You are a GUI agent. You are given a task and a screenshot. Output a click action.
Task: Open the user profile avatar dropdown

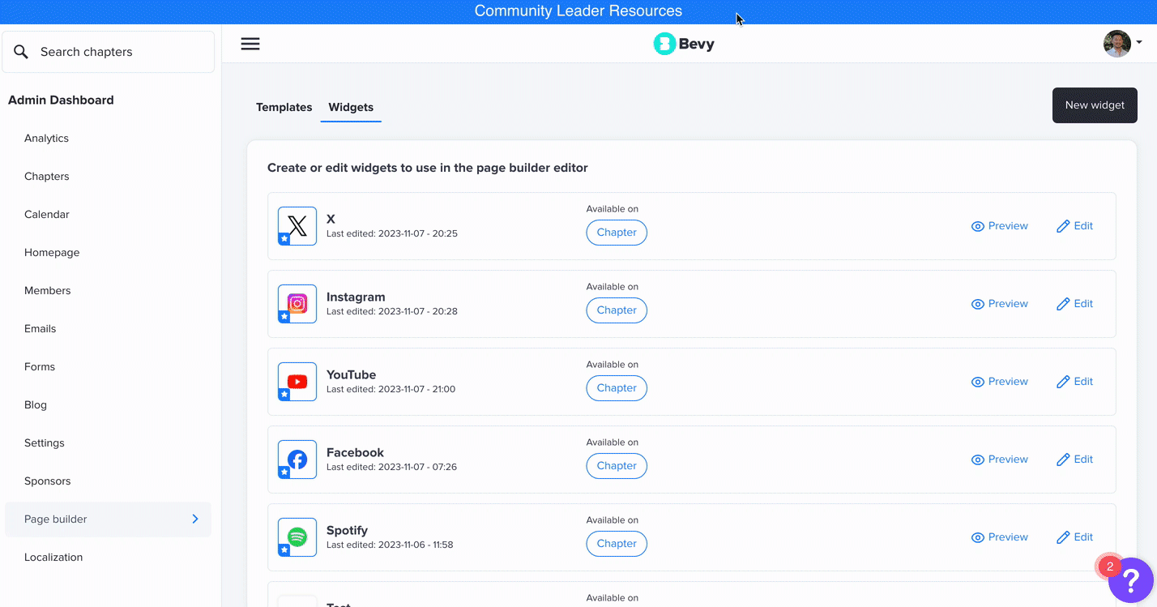point(1122,43)
